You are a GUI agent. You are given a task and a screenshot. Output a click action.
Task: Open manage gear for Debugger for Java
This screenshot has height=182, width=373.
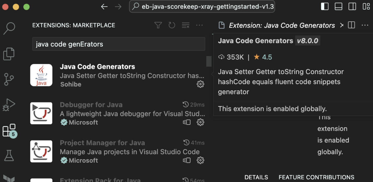coord(200,122)
